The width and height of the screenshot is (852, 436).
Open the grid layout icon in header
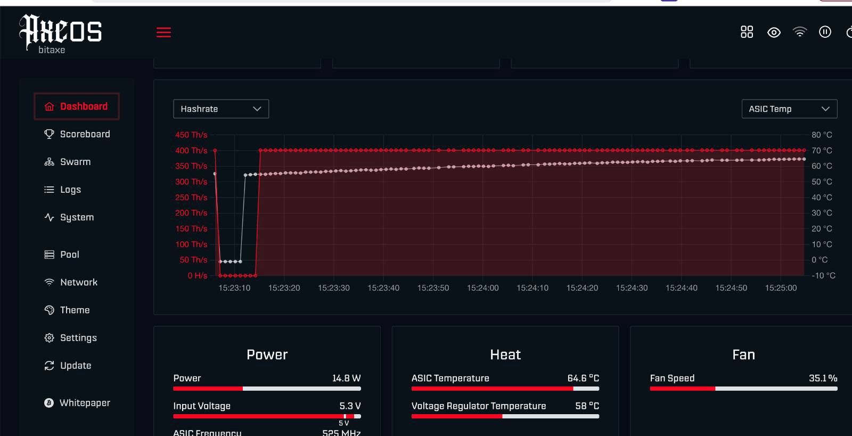click(x=747, y=32)
